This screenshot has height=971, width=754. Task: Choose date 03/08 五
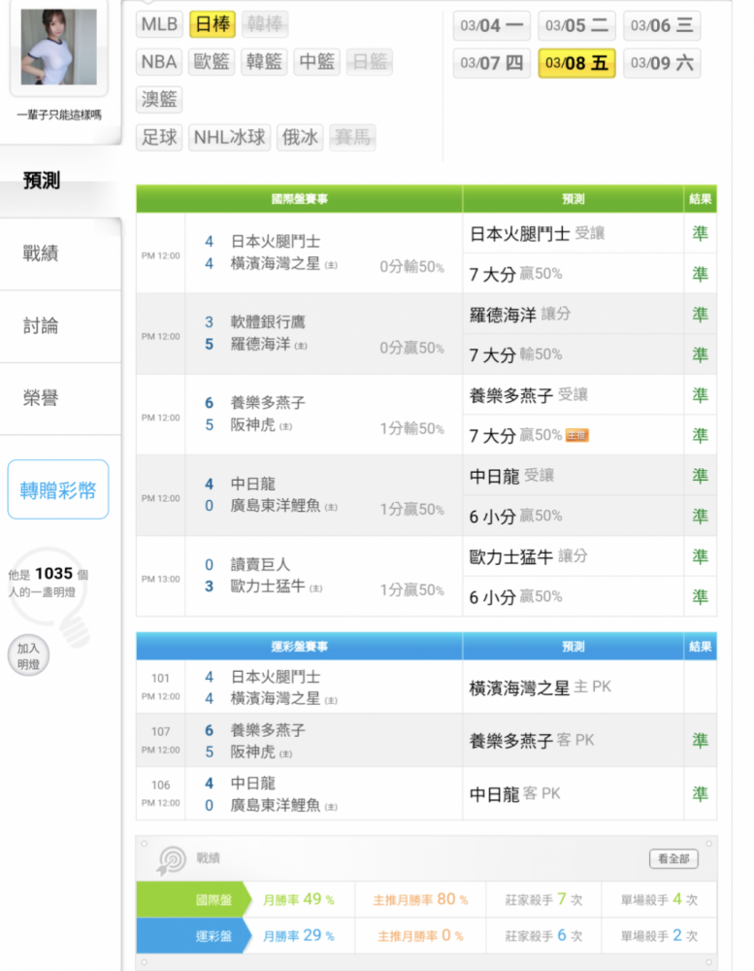(577, 63)
